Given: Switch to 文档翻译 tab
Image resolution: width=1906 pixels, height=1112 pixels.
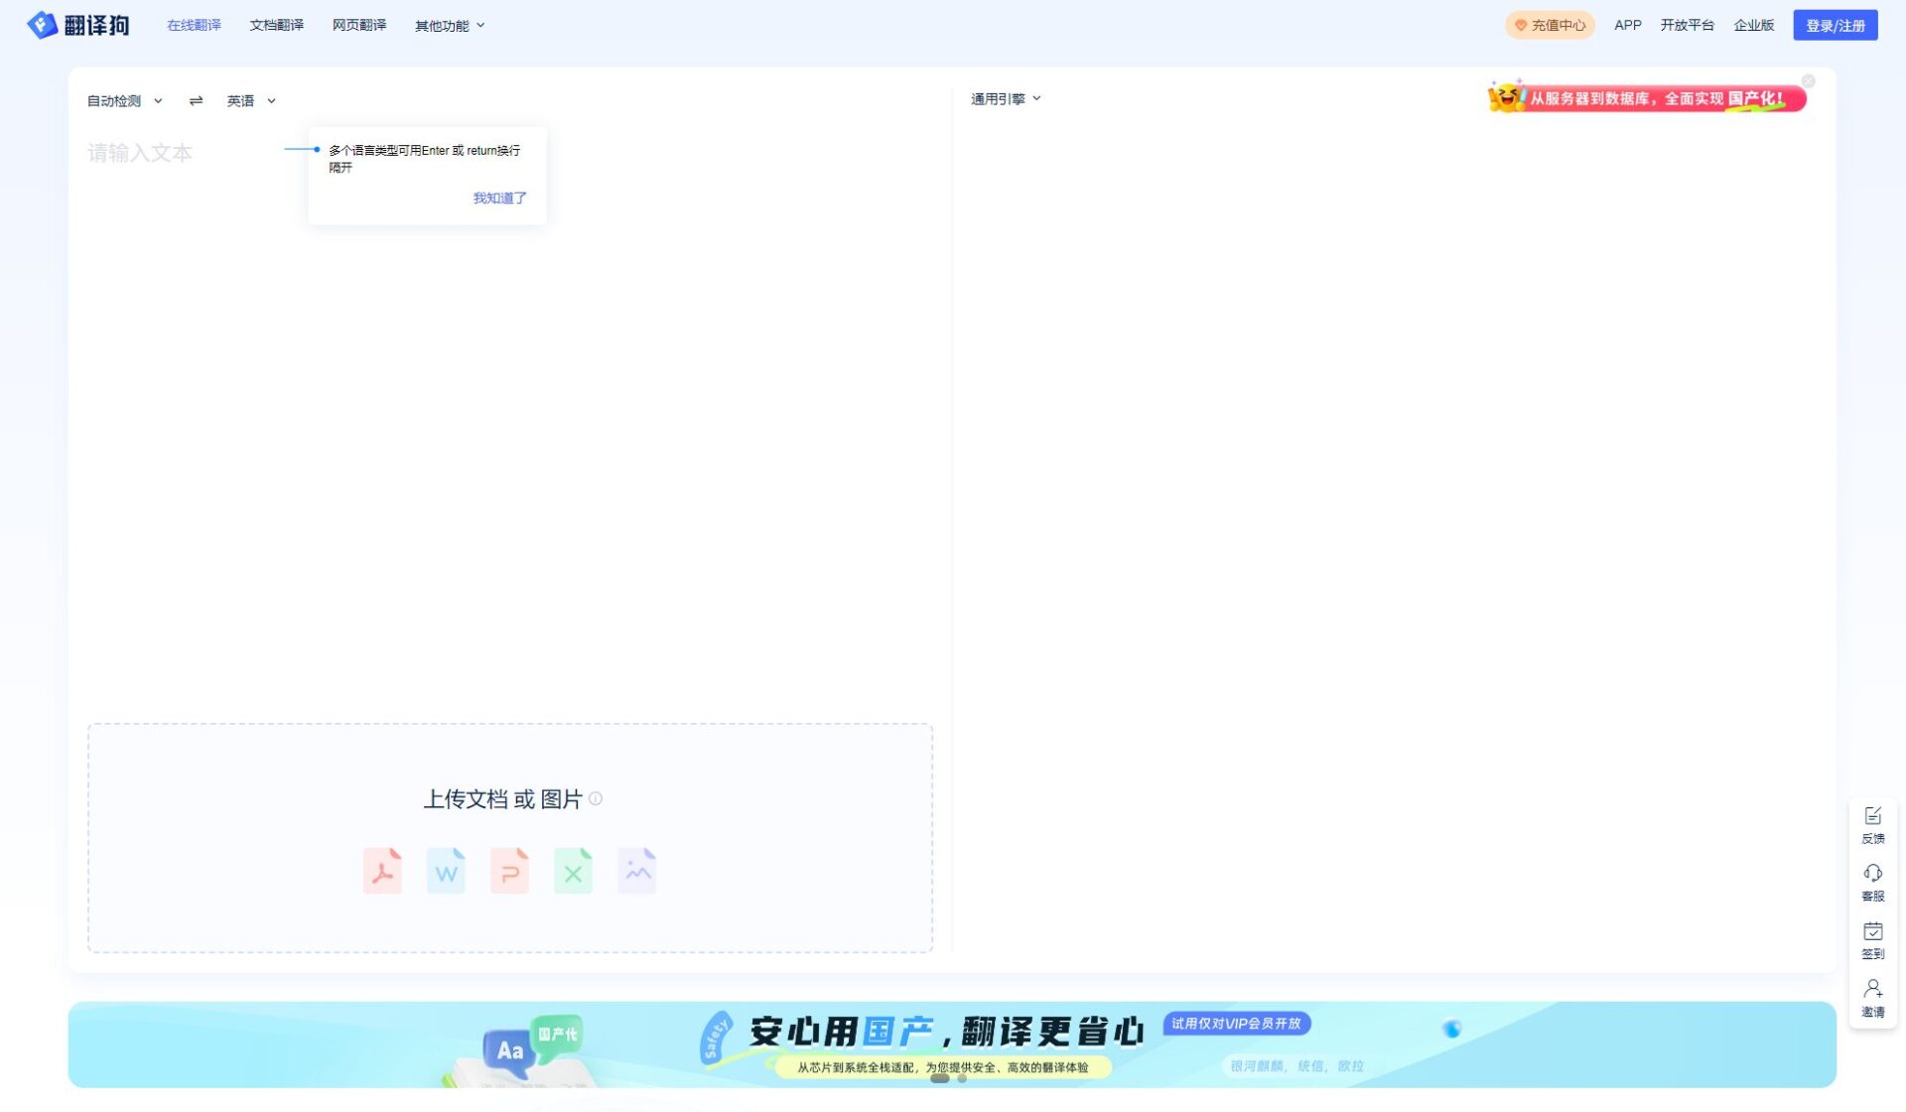Looking at the screenshot, I should point(277,25).
